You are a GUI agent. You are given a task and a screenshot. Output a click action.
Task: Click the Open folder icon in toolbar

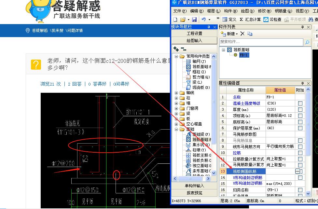point(183,20)
